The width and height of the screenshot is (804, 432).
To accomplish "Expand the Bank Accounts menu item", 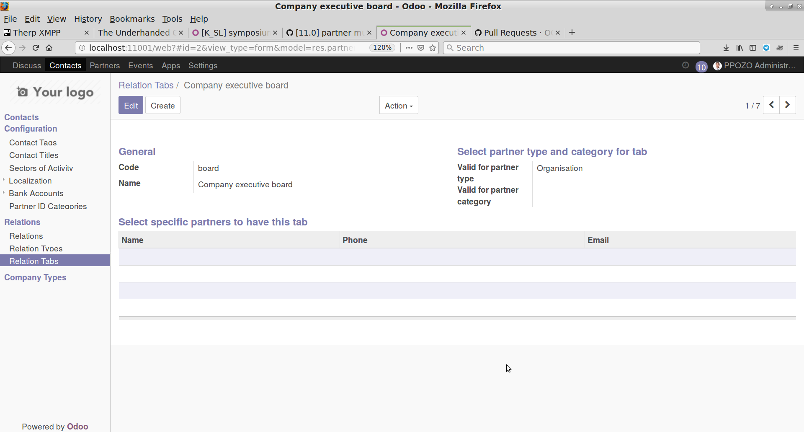I will click(36, 193).
